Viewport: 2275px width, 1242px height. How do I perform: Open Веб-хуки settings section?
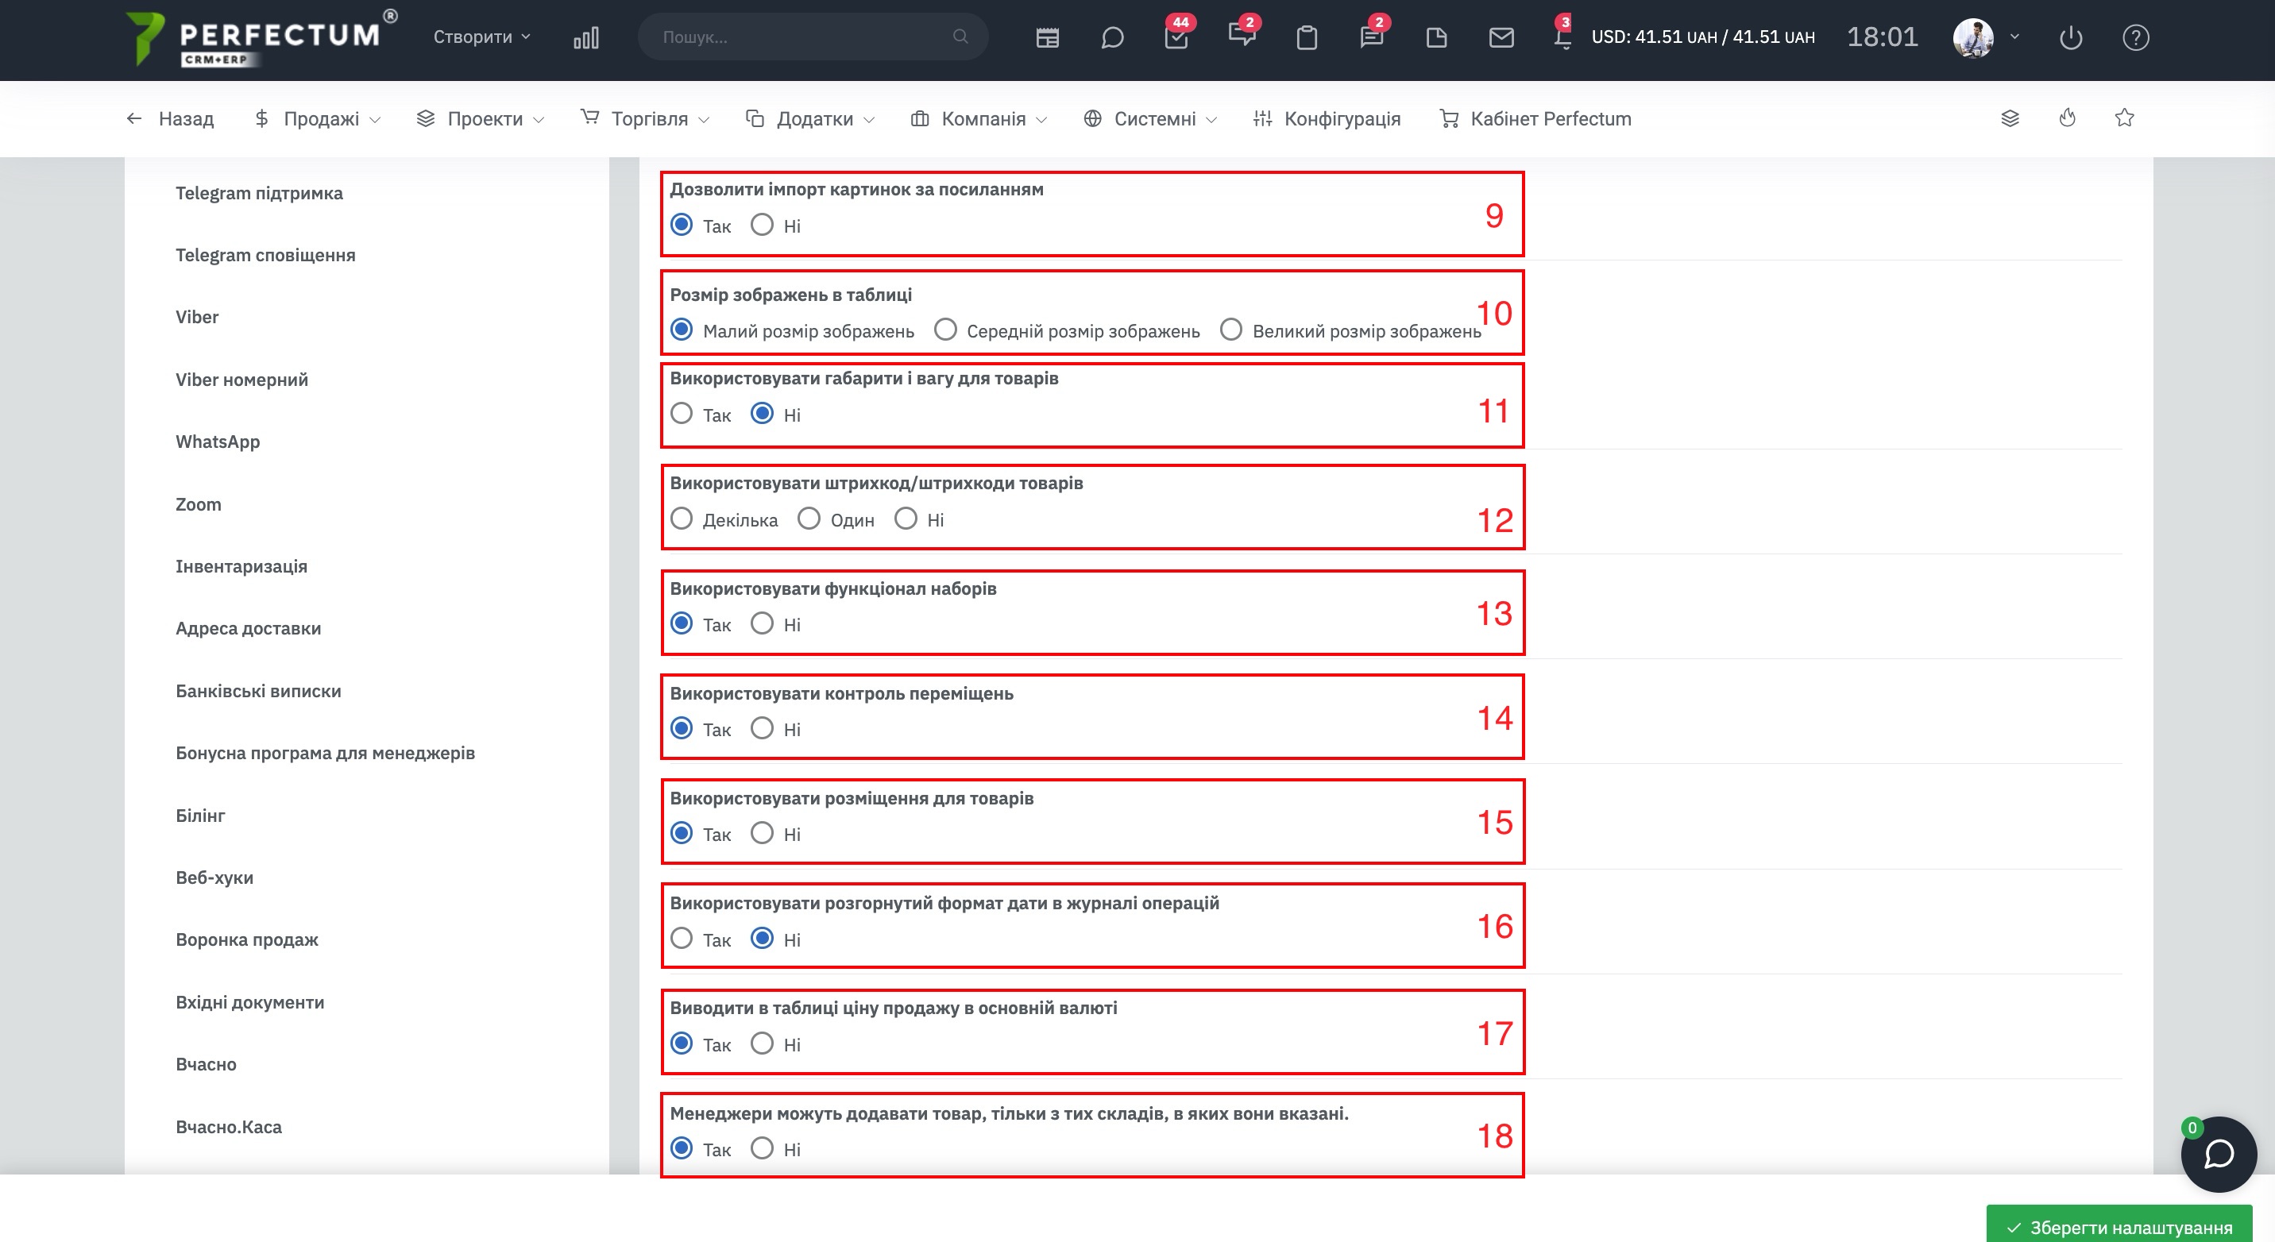point(214,877)
